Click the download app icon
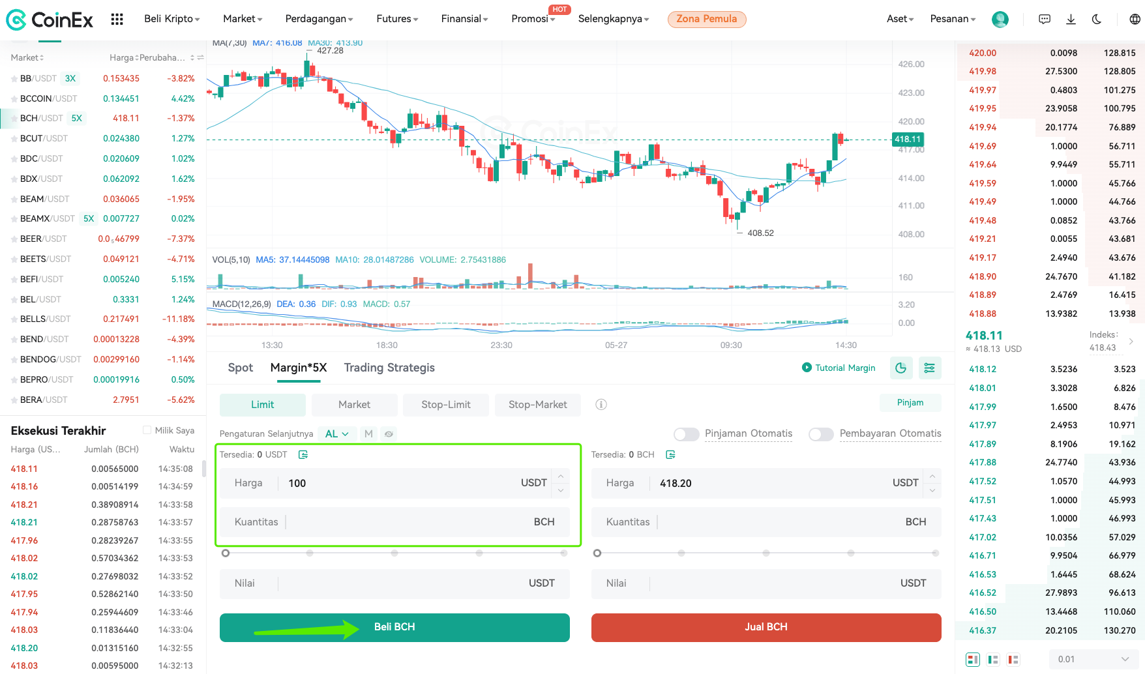1145x674 pixels. point(1071,20)
